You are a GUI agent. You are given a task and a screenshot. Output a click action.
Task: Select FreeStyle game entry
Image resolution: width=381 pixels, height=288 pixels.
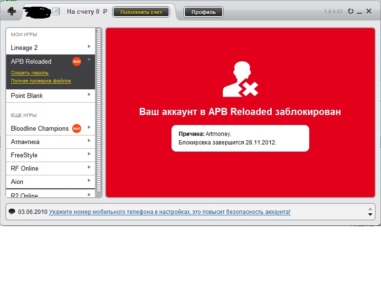click(x=50, y=155)
